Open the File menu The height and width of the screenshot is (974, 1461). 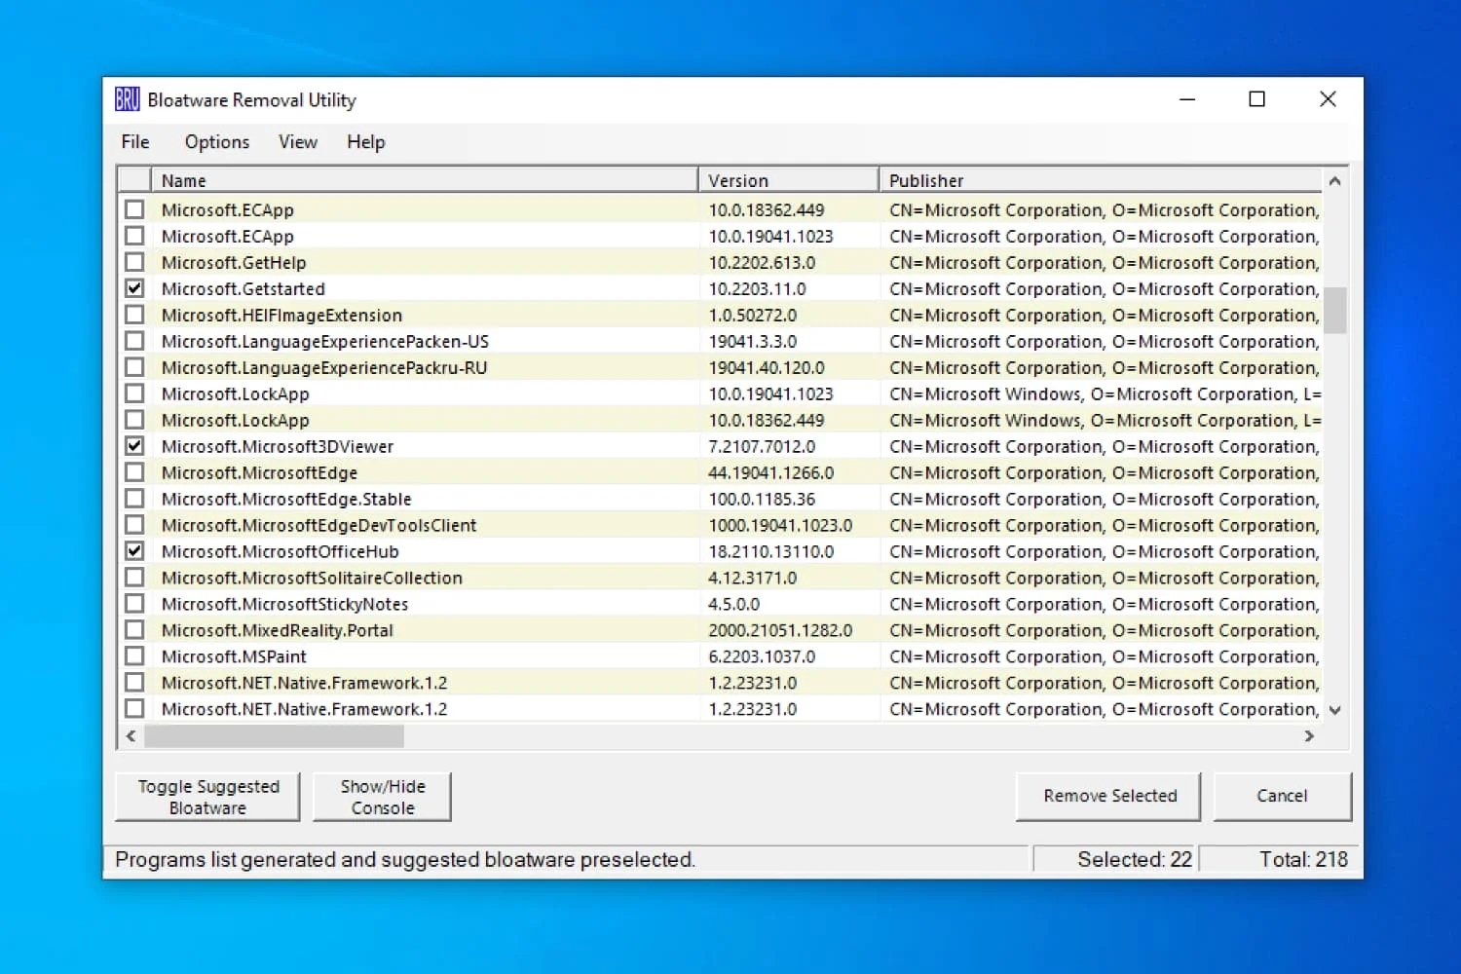pos(135,142)
